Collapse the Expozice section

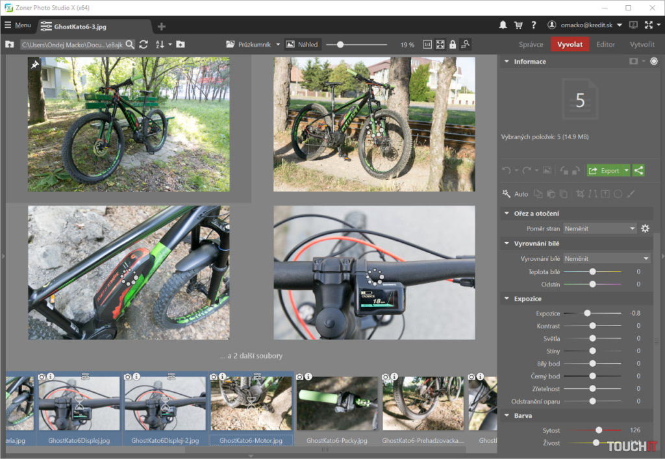[x=506, y=299]
